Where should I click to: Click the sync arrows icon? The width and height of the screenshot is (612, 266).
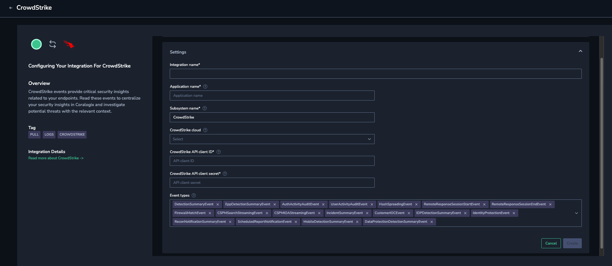tap(53, 44)
